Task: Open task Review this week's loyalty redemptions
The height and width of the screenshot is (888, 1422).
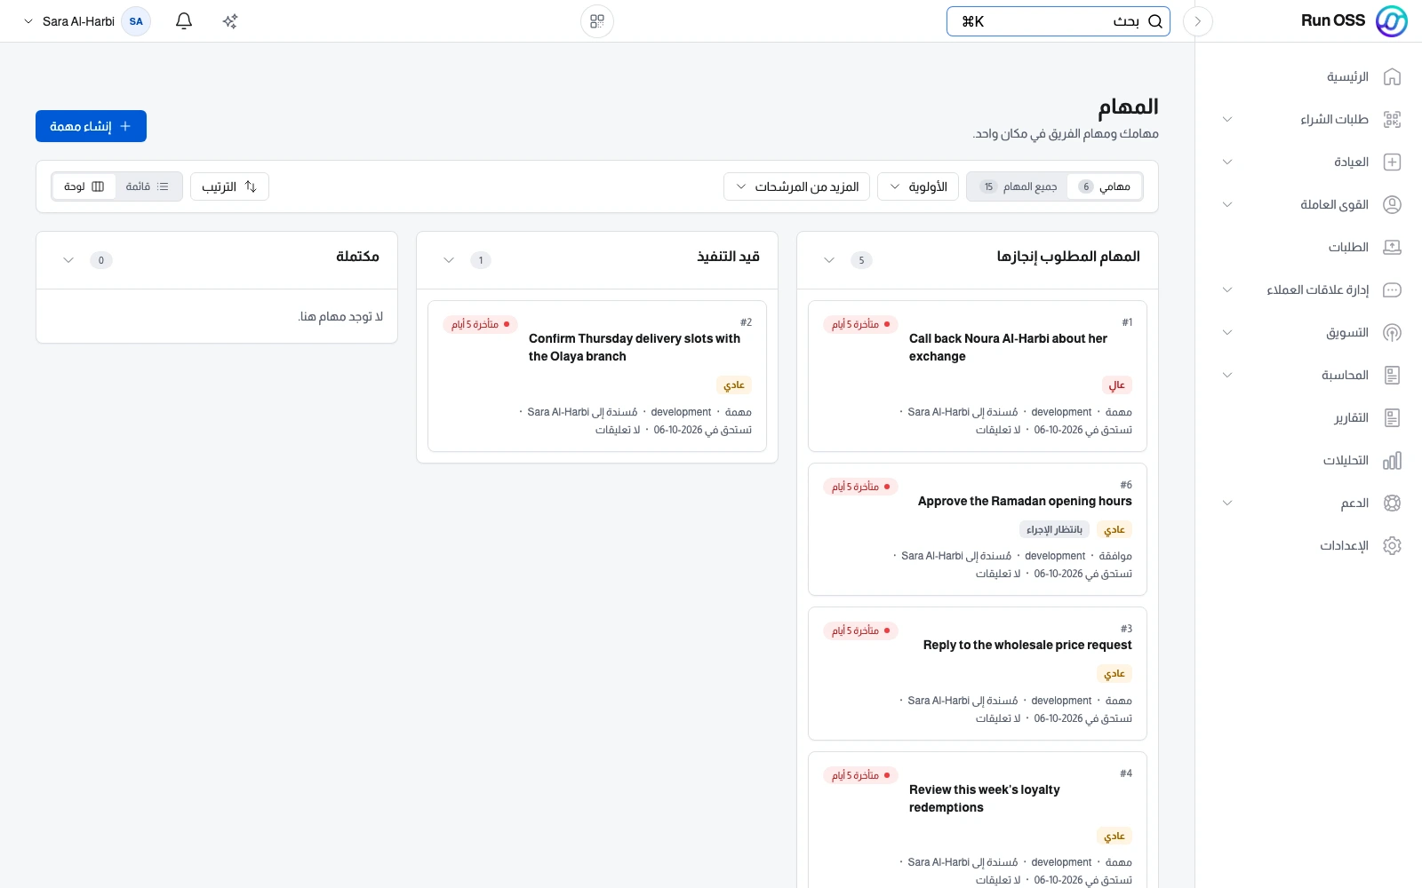Action: 985,798
